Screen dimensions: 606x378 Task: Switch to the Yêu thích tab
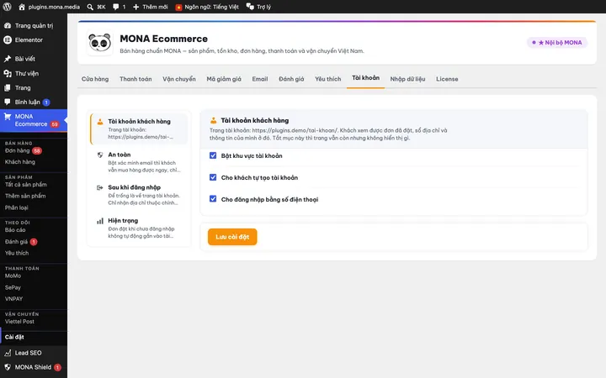click(x=327, y=79)
